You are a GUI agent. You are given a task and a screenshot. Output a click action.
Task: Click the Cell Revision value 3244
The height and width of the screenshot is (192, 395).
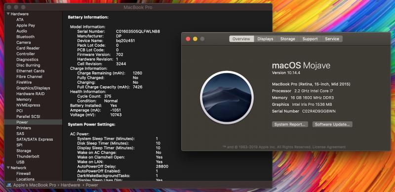[x=121, y=64]
